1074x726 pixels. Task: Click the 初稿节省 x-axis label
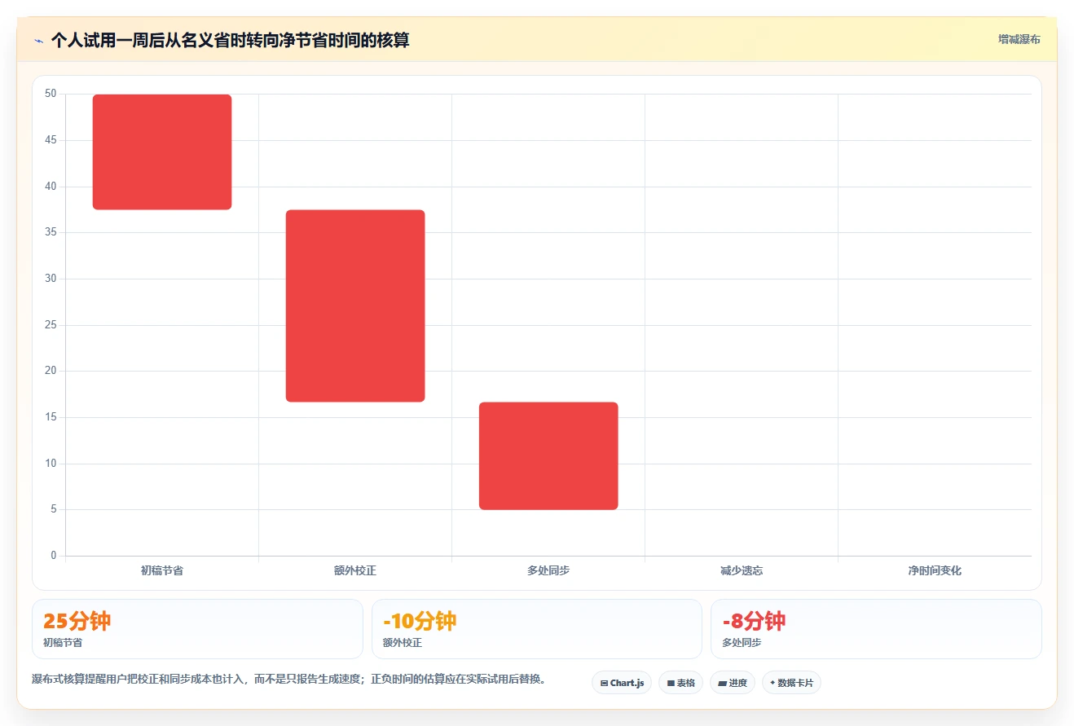pos(162,570)
